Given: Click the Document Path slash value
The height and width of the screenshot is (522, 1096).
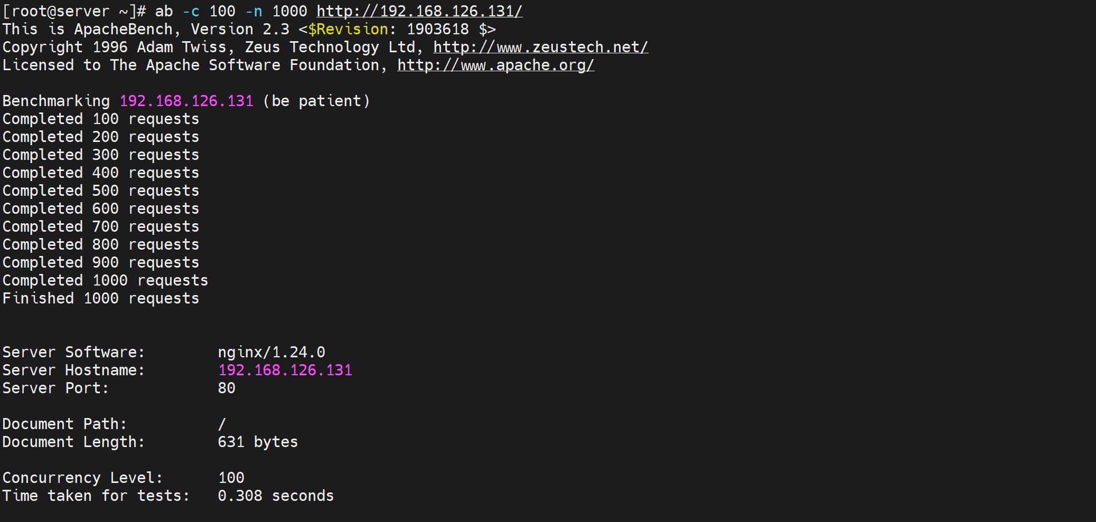Looking at the screenshot, I should (222, 424).
